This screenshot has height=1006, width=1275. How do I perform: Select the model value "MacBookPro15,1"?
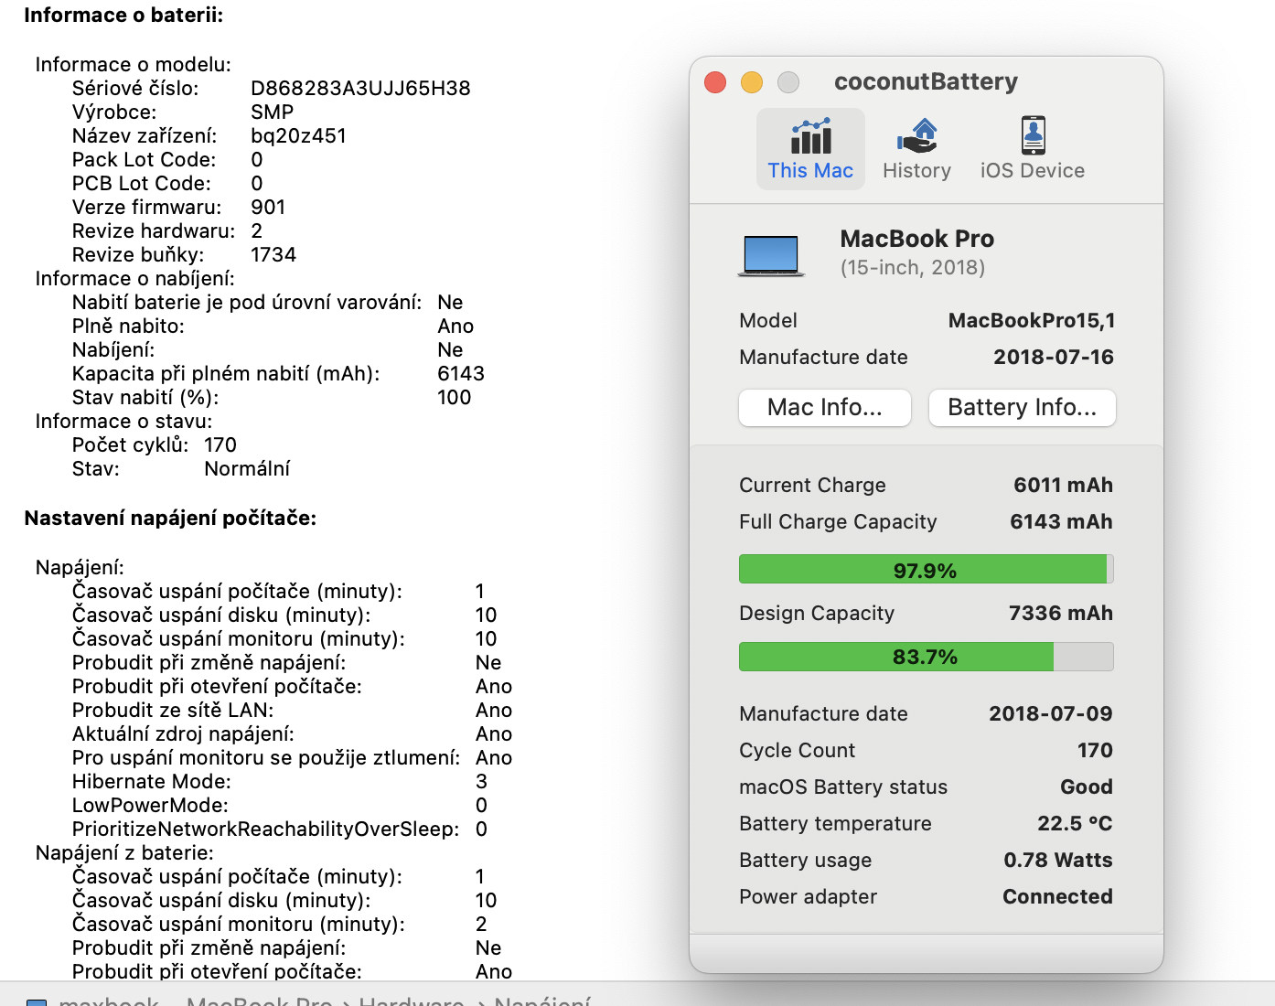point(1032,320)
